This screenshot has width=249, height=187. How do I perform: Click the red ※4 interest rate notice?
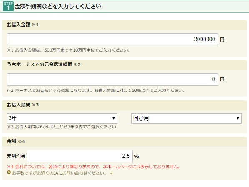coord(94,167)
